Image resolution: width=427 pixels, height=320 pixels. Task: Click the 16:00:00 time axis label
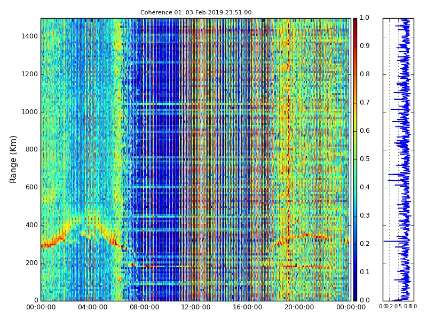[x=248, y=308]
